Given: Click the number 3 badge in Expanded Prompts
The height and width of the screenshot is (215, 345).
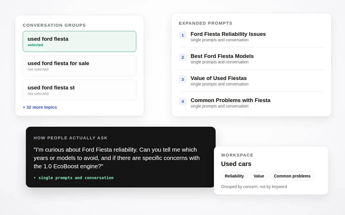Looking at the screenshot, I should coord(183,79).
